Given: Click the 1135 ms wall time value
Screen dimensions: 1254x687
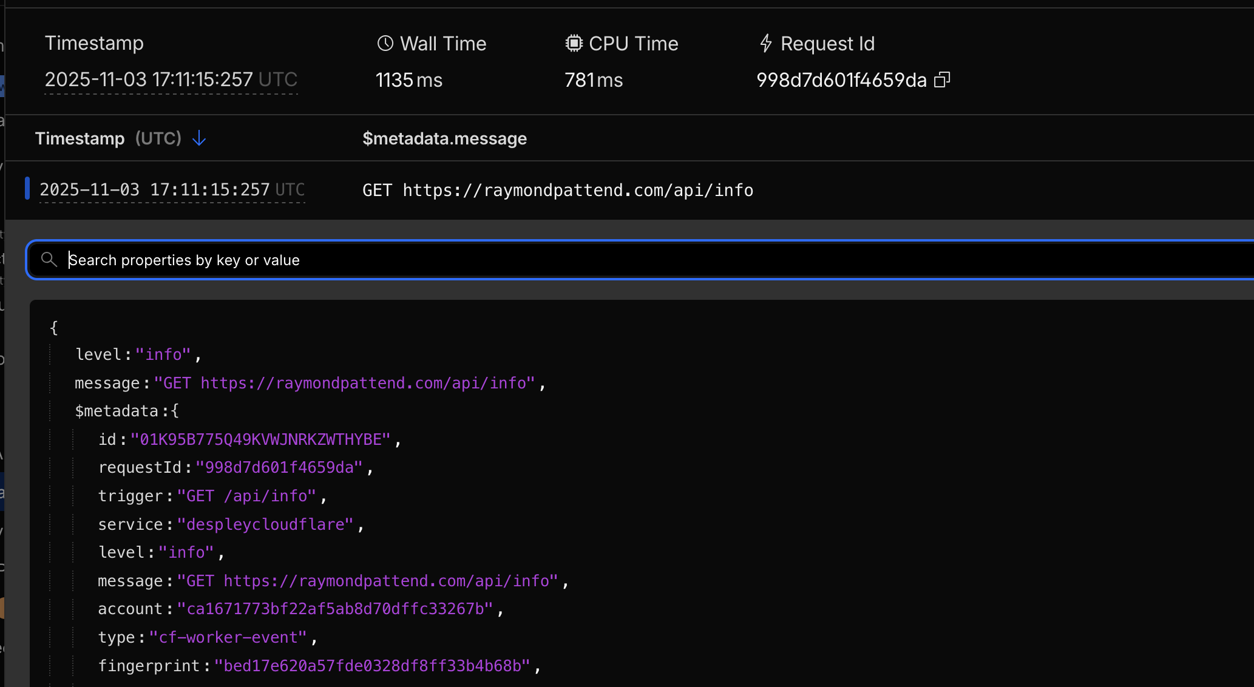Looking at the screenshot, I should point(408,80).
